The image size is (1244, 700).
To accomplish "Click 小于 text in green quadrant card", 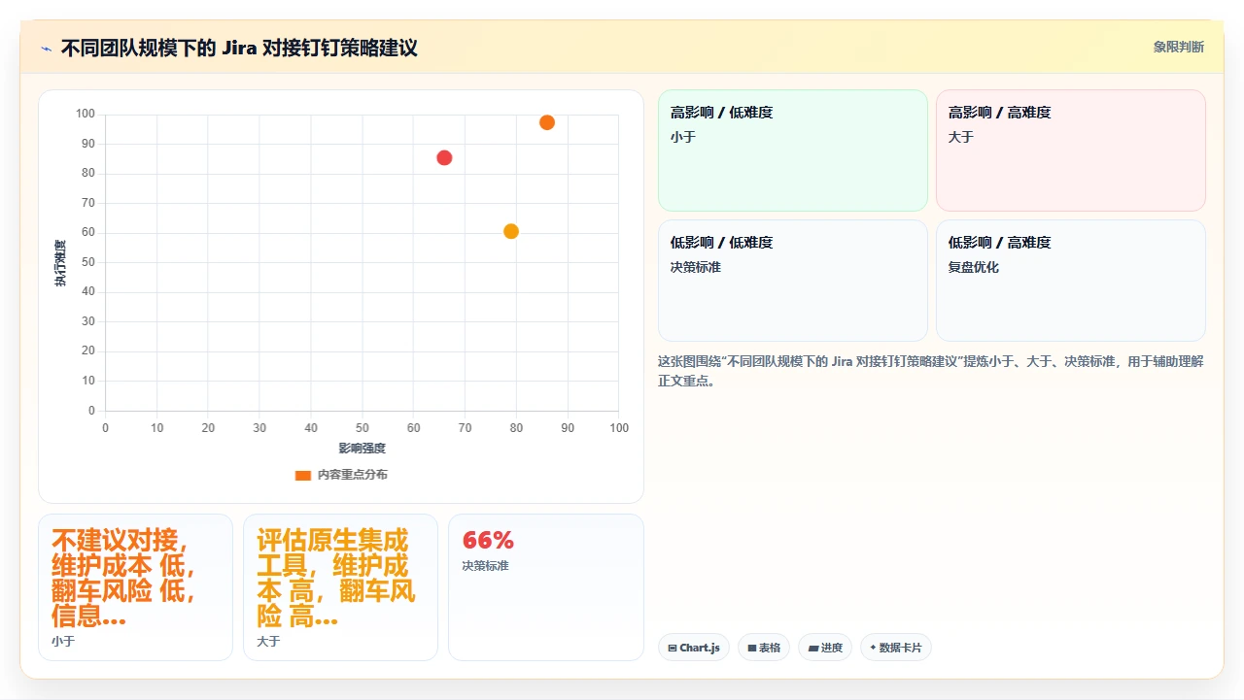I will (683, 137).
